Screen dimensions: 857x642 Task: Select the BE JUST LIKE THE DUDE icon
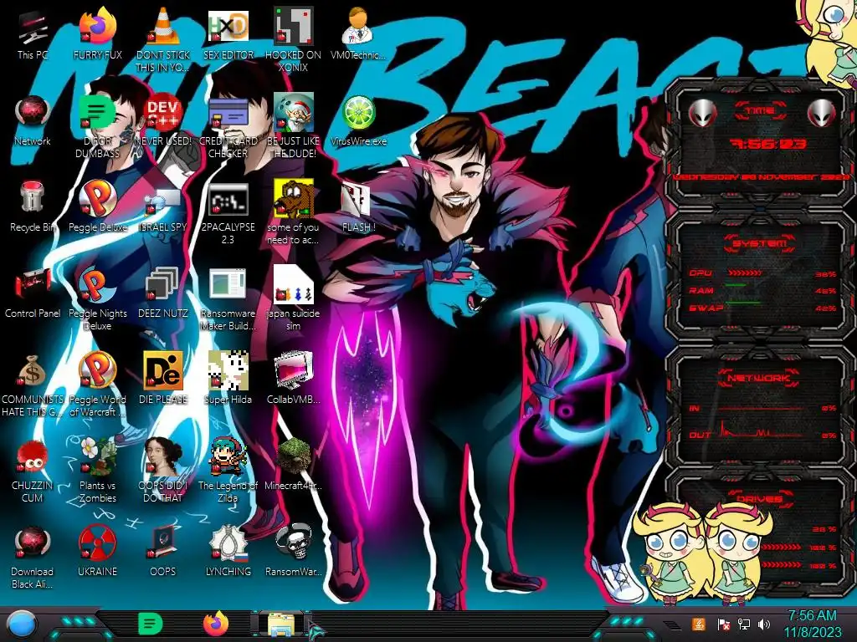293,127
